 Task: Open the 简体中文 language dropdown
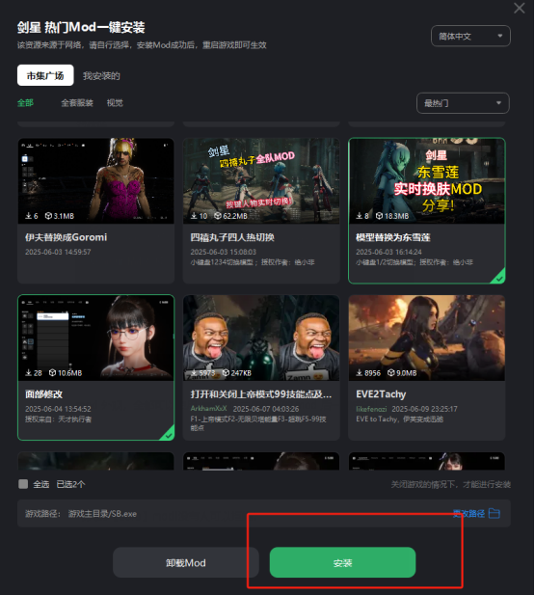click(470, 36)
